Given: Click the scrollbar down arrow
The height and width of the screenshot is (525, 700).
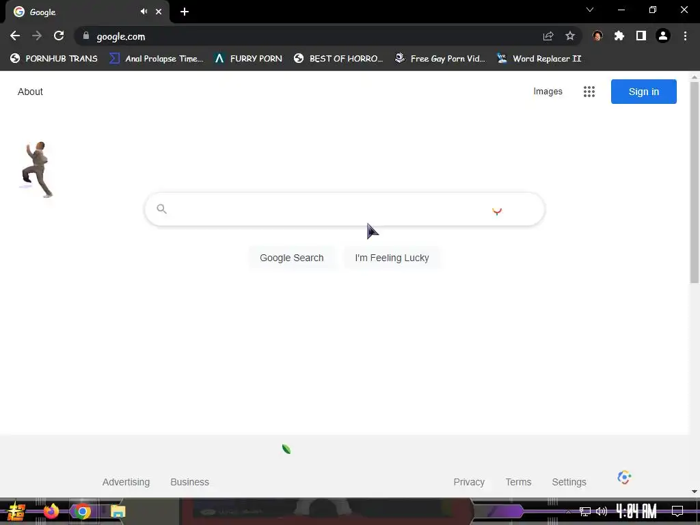Looking at the screenshot, I should [x=695, y=492].
